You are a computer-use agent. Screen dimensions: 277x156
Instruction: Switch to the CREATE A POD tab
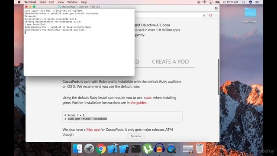(x=170, y=62)
